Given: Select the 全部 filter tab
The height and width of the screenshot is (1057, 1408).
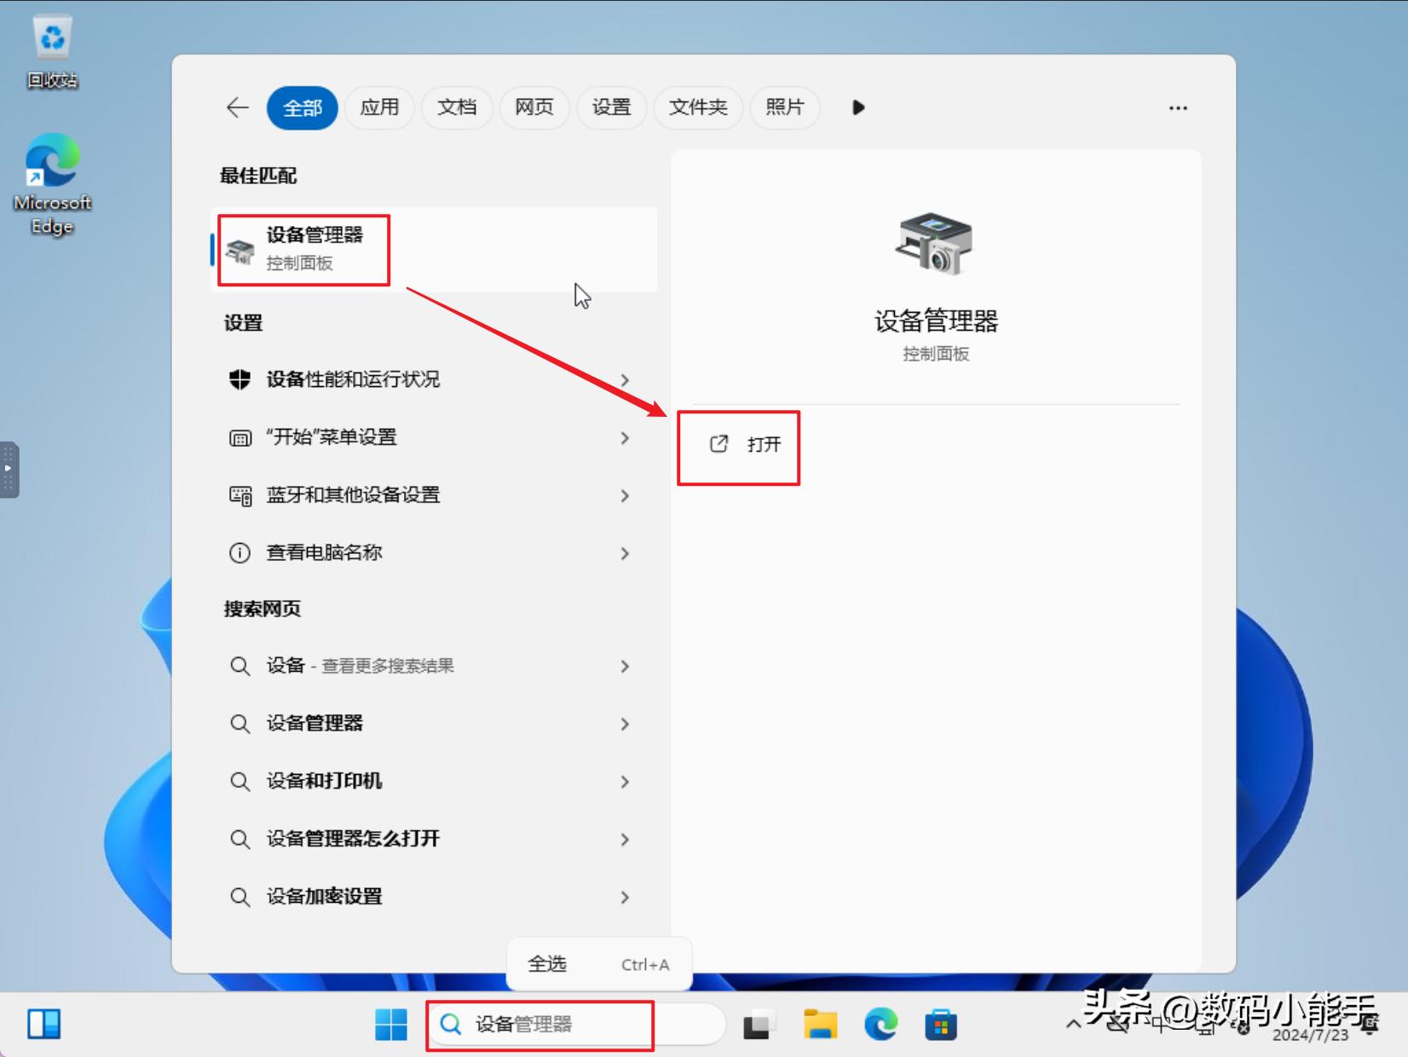Looking at the screenshot, I should coord(303,108).
